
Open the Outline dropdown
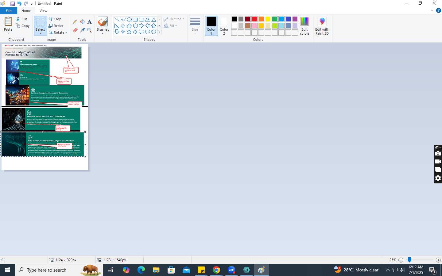pyautogui.click(x=174, y=19)
